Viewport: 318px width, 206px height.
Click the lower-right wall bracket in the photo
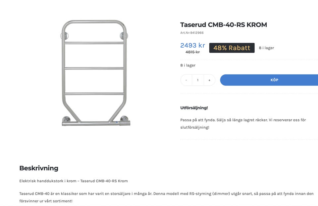[x=125, y=118]
